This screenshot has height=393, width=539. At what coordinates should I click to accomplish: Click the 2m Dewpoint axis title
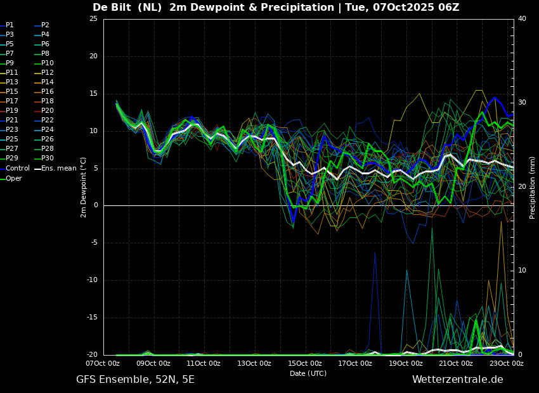click(83, 187)
